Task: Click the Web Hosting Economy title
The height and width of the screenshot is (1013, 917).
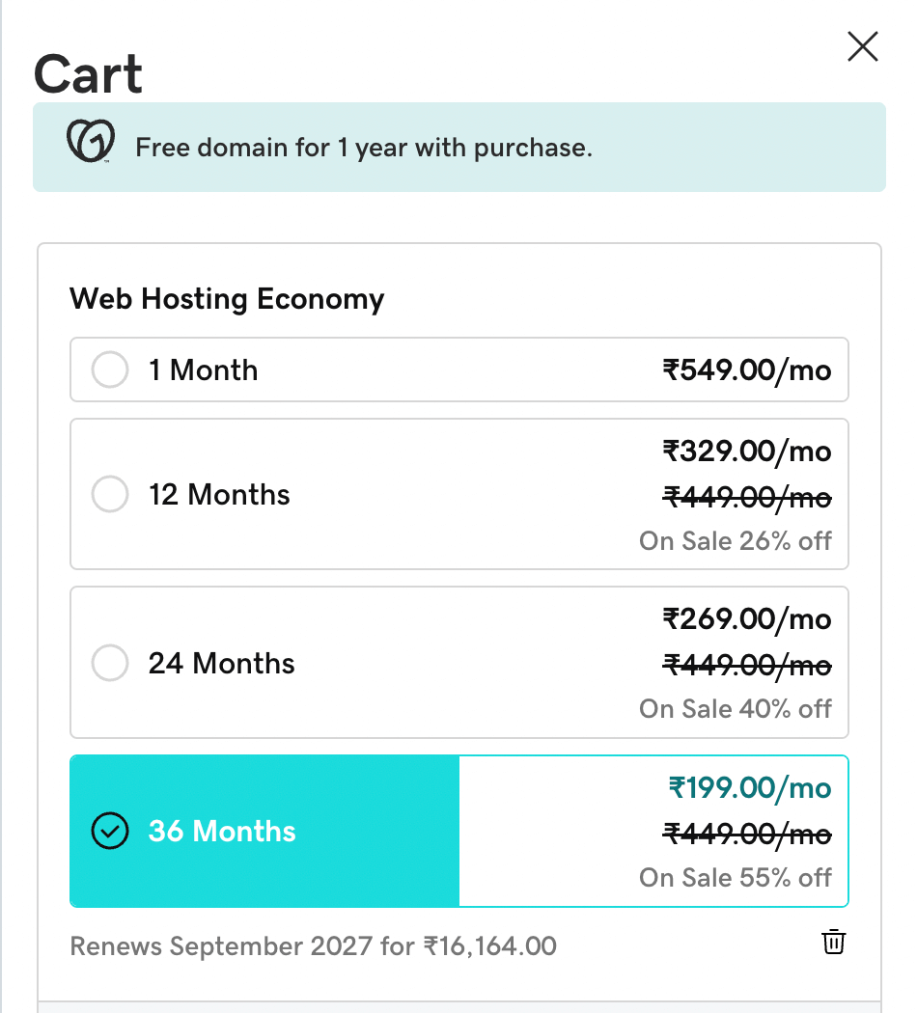Action: click(227, 299)
